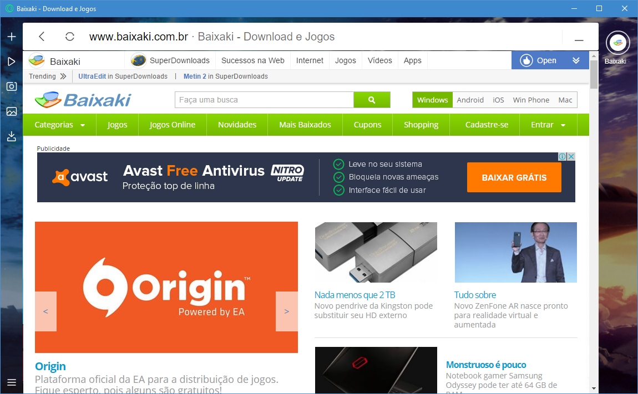638x394 pixels.
Task: Open the UltraEdit trending link
Action: [92, 76]
